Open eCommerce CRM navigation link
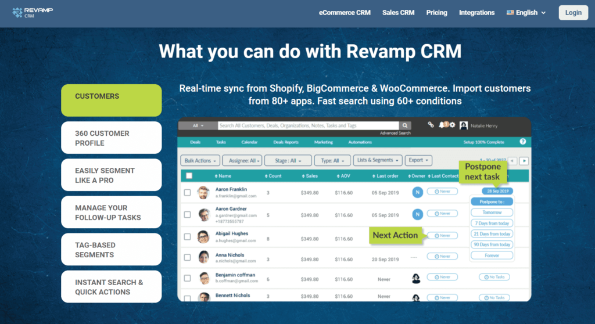Image resolution: width=595 pixels, height=324 pixels. 345,13
